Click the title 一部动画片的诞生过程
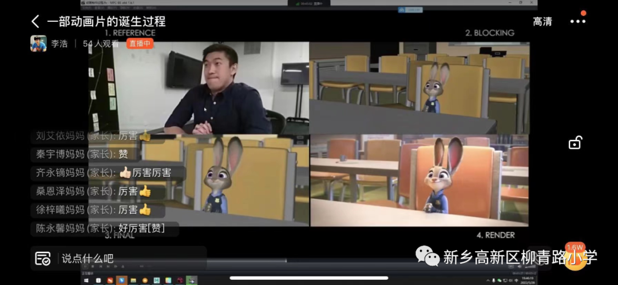 point(106,21)
